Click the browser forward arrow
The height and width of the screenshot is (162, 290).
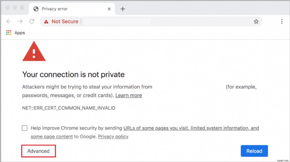(20, 22)
